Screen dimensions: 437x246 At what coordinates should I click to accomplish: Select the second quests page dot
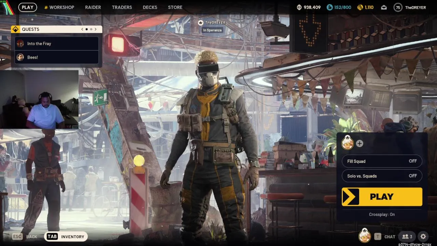click(91, 29)
